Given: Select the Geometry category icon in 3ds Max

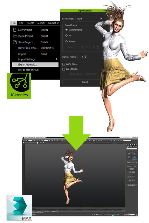Looking at the screenshot, I should pos(127,147).
